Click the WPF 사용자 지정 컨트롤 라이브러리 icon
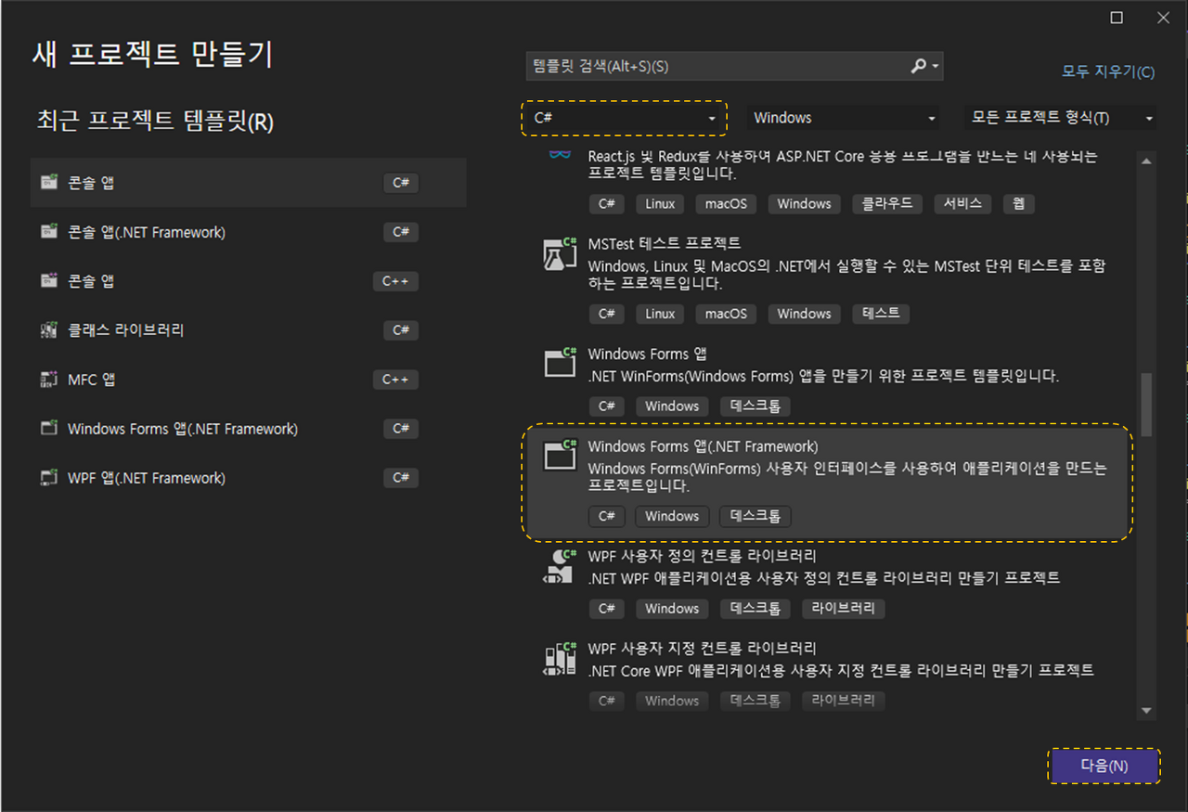Image resolution: width=1188 pixels, height=812 pixels. 560,658
